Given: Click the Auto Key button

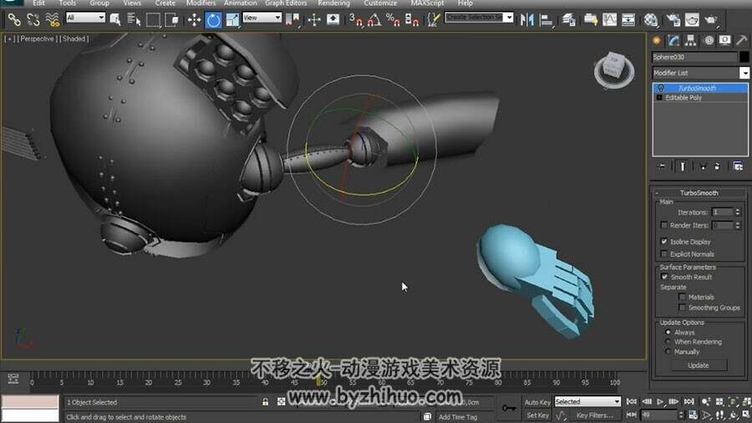Looking at the screenshot, I should pyautogui.click(x=537, y=402).
